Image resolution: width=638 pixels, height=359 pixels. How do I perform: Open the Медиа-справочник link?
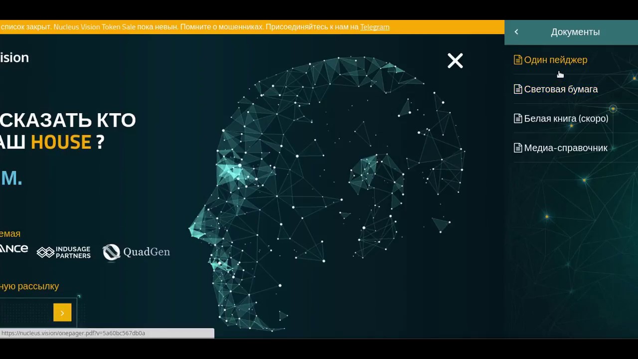565,148
